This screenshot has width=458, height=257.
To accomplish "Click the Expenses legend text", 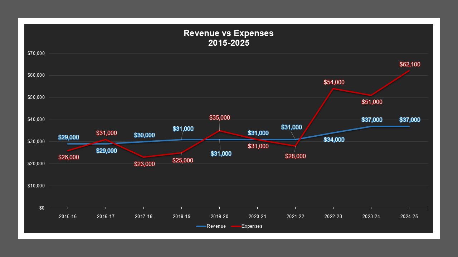I will pyautogui.click(x=252, y=226).
